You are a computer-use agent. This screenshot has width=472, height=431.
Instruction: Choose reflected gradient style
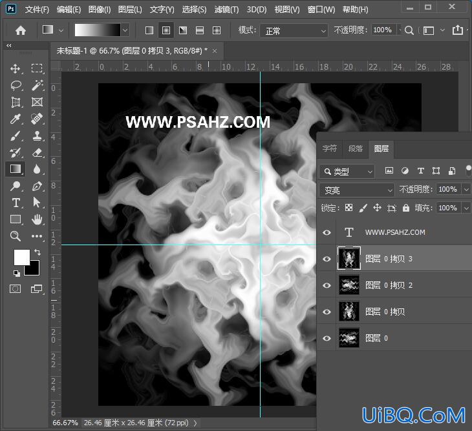pos(200,30)
